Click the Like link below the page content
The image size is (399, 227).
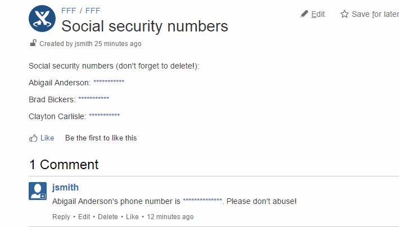[47, 138]
